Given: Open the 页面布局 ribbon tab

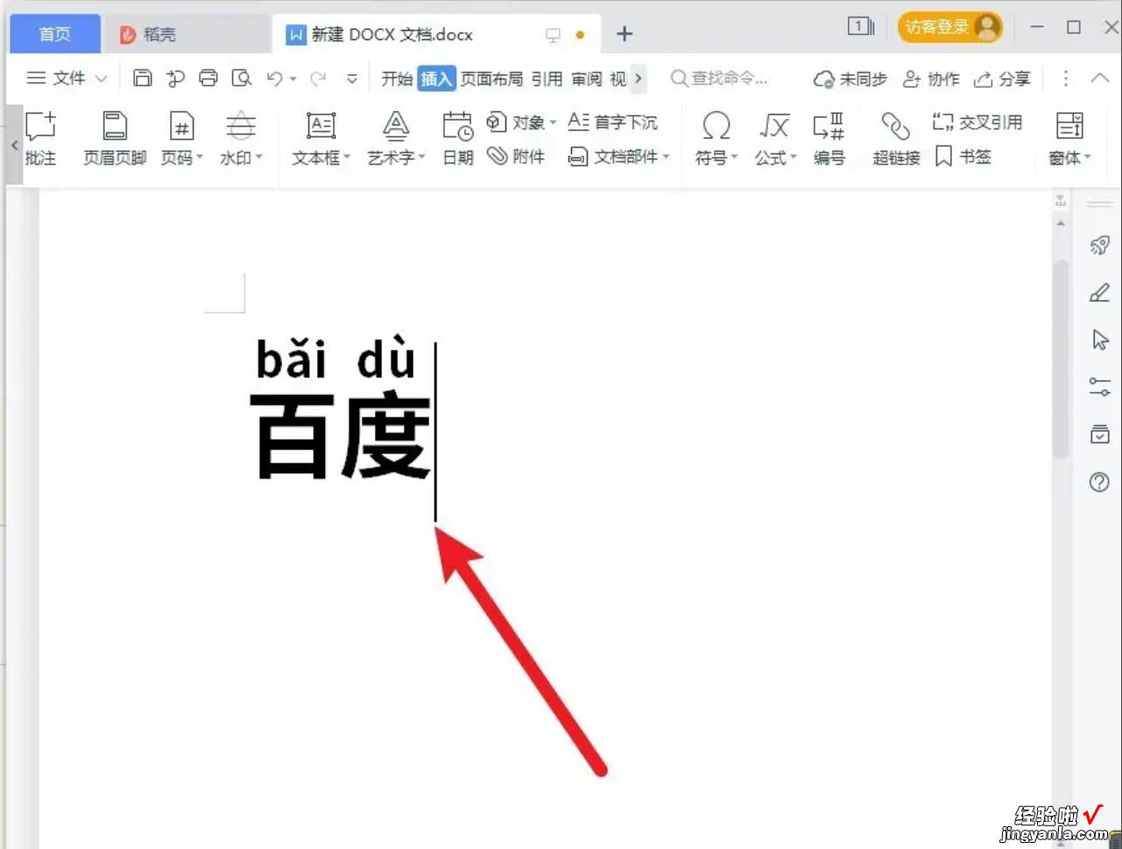Looking at the screenshot, I should pyautogui.click(x=491, y=79).
